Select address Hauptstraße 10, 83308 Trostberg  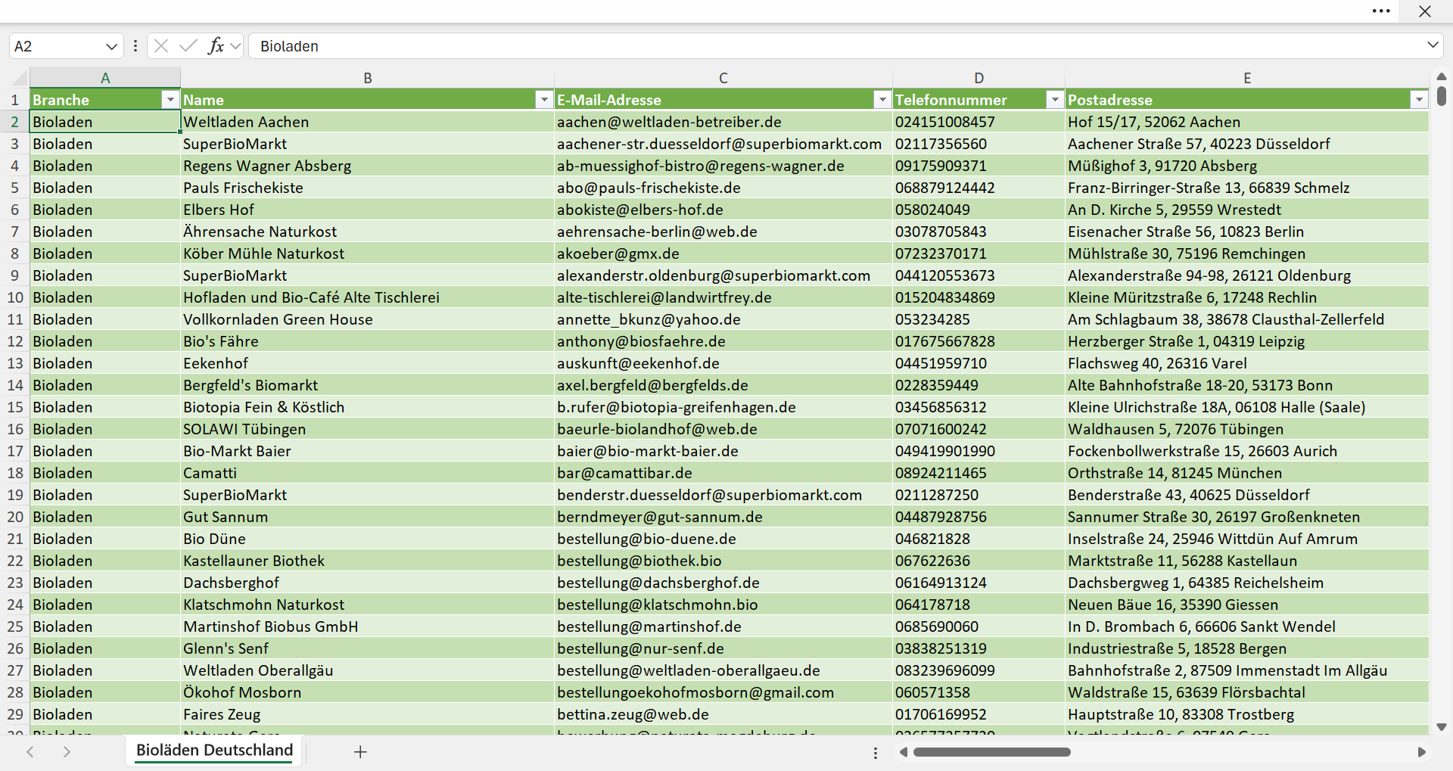1247,714
